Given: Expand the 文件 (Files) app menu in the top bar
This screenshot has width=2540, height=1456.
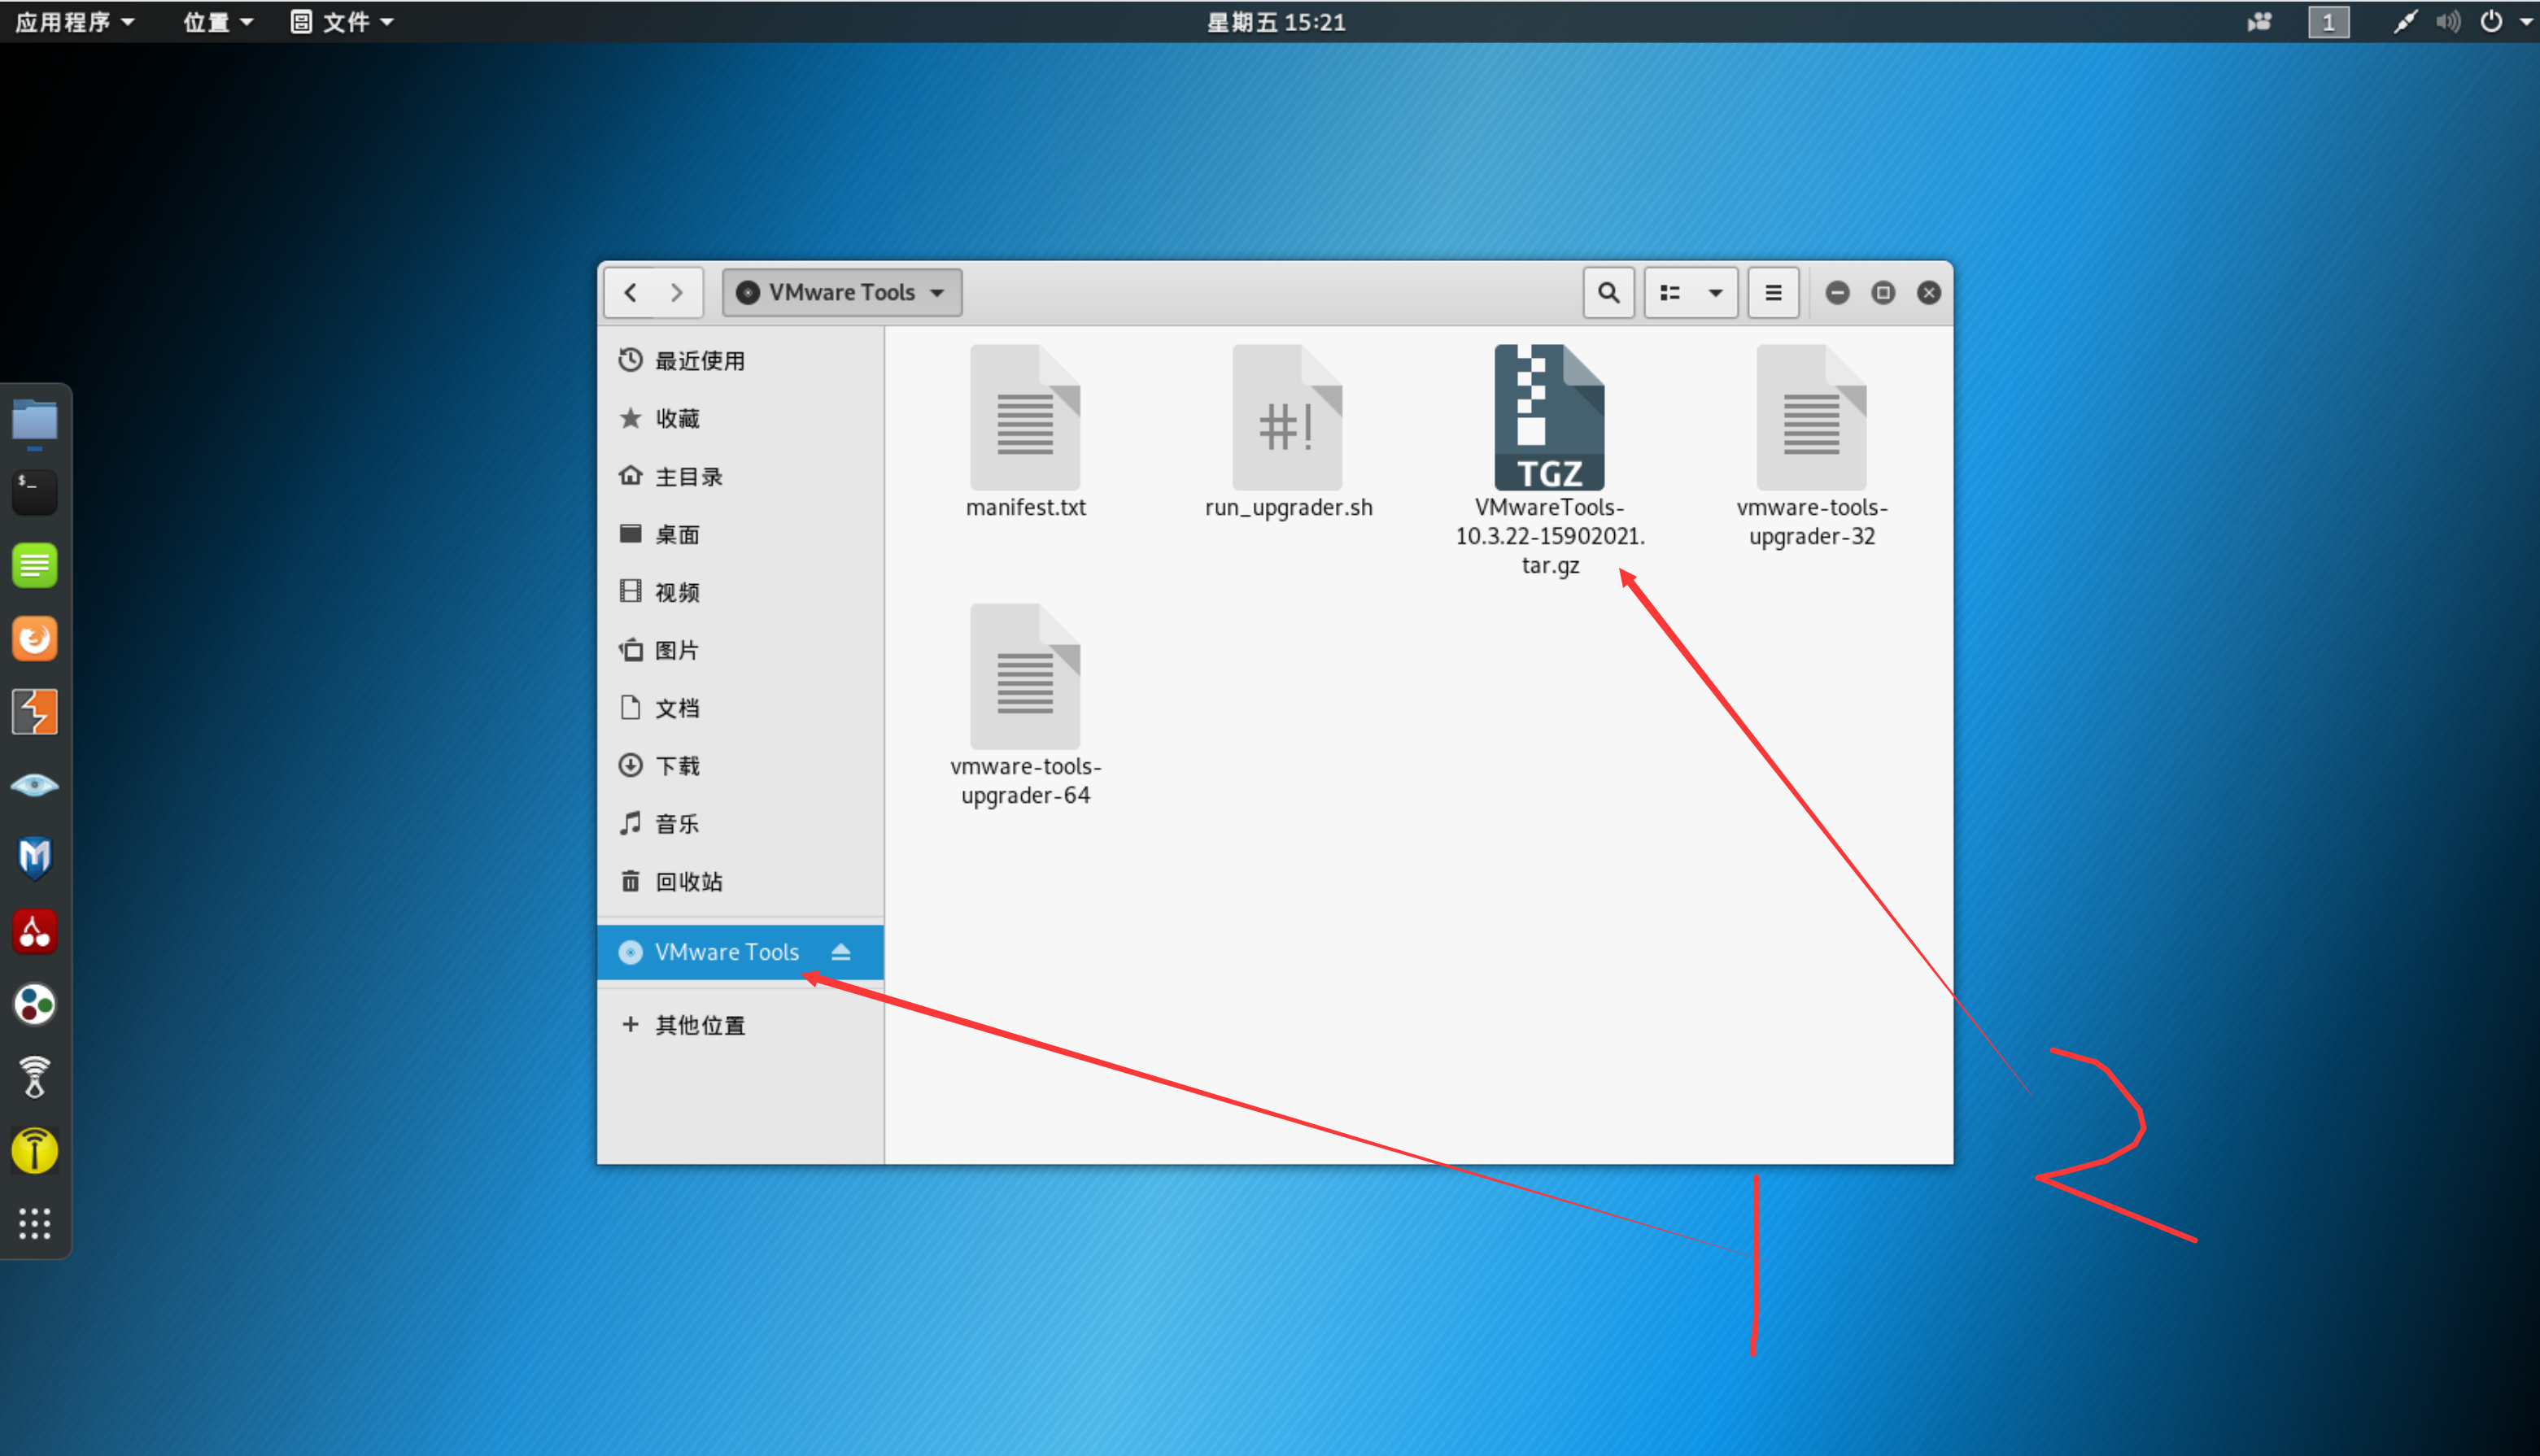Looking at the screenshot, I should [x=343, y=22].
